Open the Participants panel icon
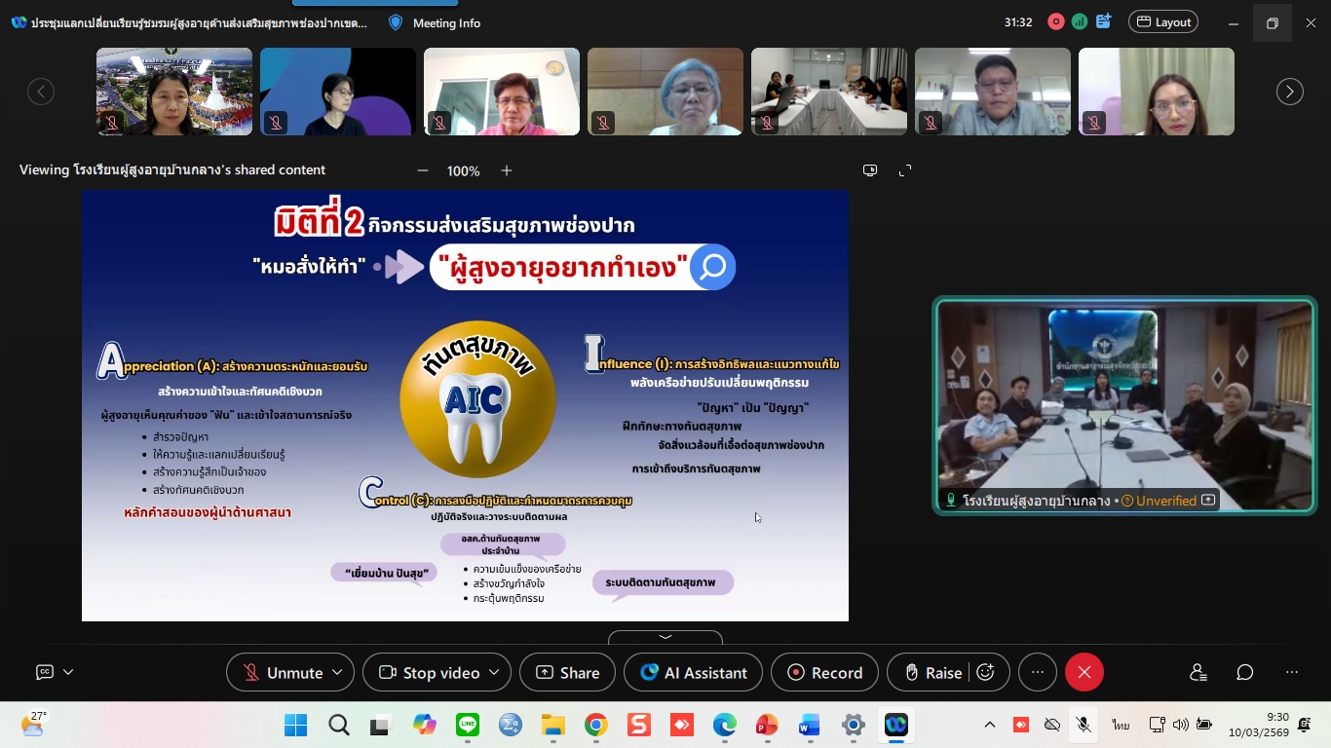Image resolution: width=1331 pixels, height=748 pixels. pos(1198,672)
